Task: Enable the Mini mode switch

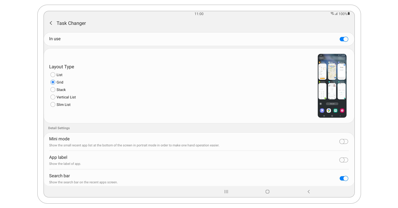Action: coord(344,142)
